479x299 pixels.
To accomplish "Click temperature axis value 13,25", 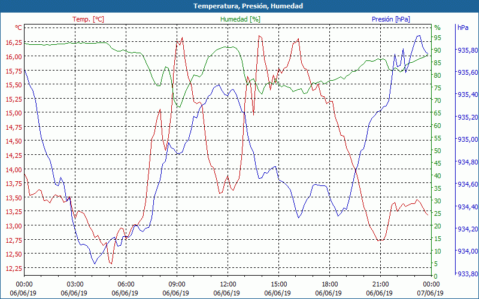I will click(x=14, y=212).
